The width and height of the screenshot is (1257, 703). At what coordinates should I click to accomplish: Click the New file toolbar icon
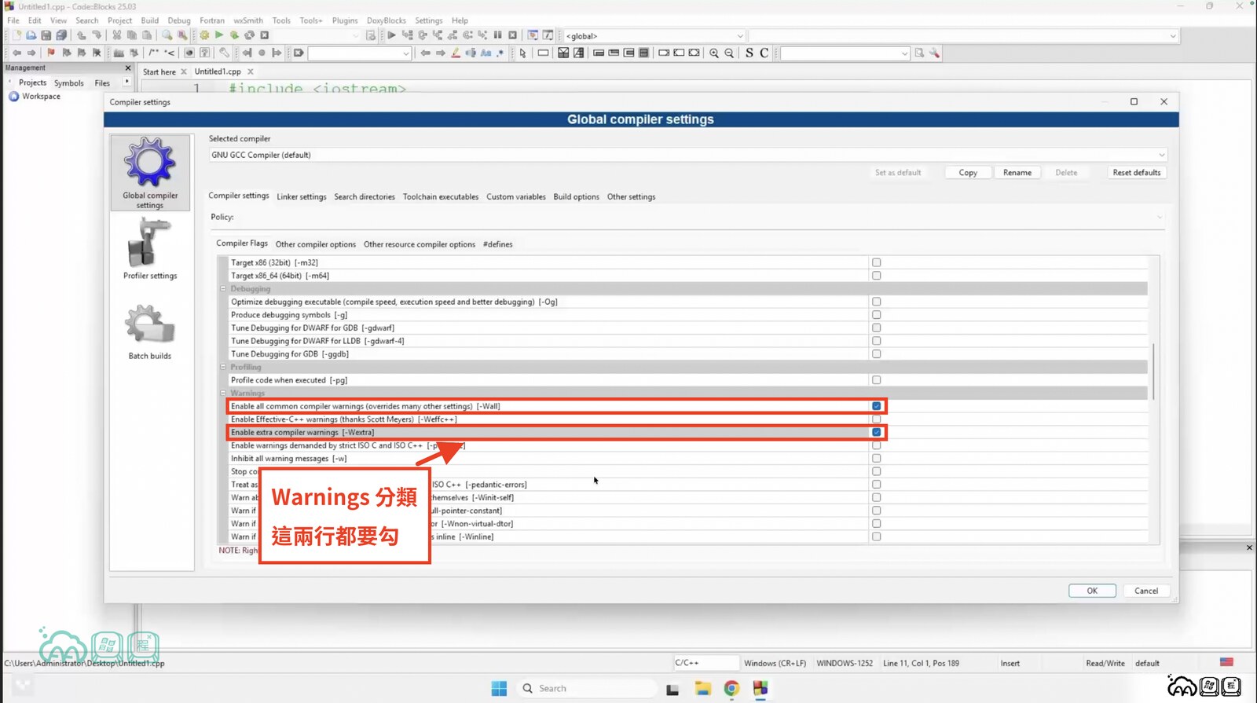(16, 35)
